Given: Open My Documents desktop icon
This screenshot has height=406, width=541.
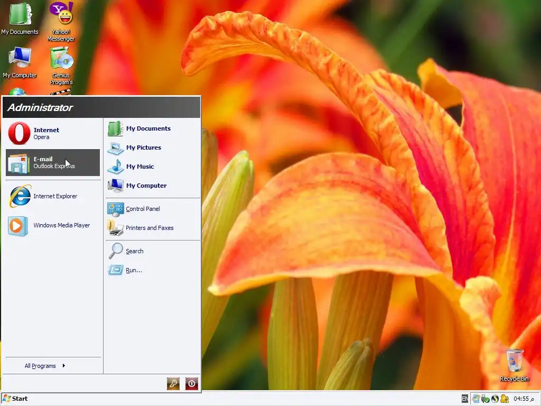Looking at the screenshot, I should point(20,19).
